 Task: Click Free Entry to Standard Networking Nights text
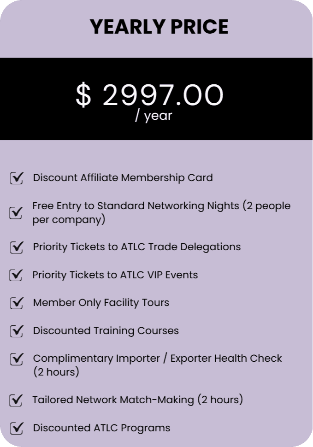(x=161, y=212)
